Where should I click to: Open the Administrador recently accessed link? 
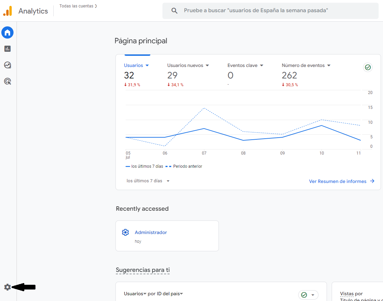pyautogui.click(x=151, y=232)
